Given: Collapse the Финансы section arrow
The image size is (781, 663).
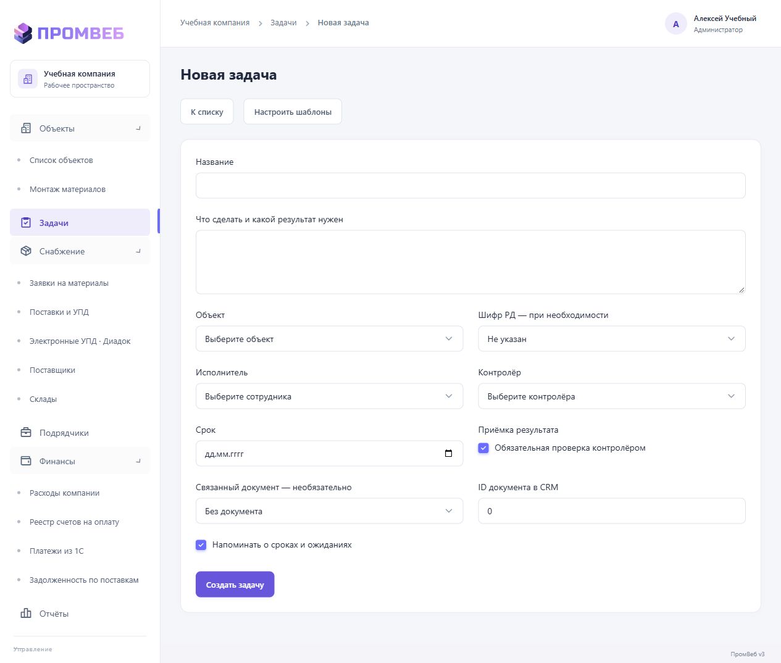Looking at the screenshot, I should pos(138,461).
